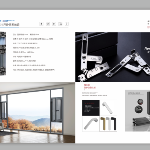150x150 pixels.
Task: Click the silent system window title text
Action: point(10,24)
